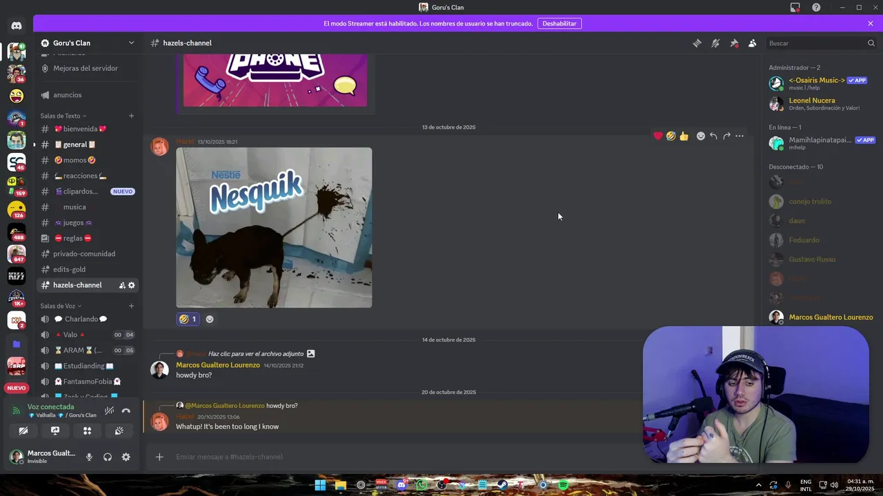Screen dimensions: 883x496
Task: Add laughing emoji reaction from hover toolbar
Action: pos(671,136)
